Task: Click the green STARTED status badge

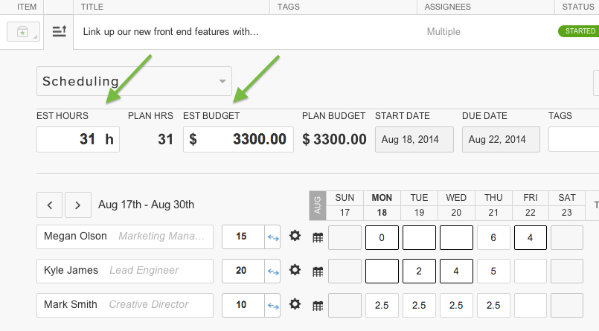Action: (x=579, y=31)
